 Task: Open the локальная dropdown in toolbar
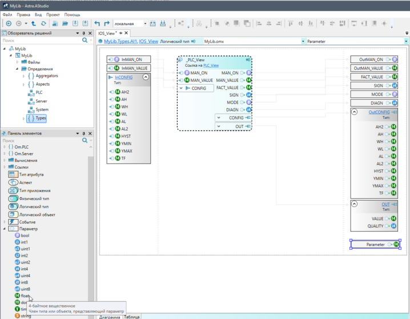pos(145,24)
